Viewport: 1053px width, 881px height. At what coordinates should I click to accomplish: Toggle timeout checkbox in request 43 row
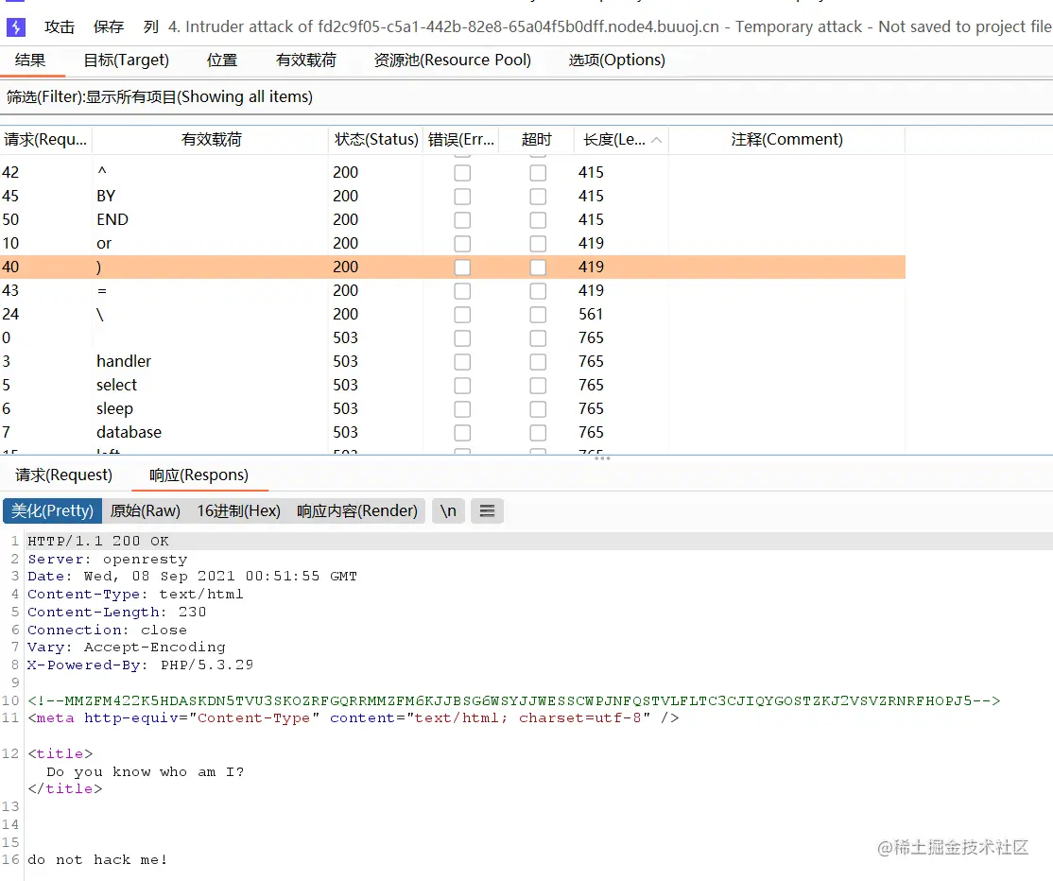click(538, 291)
